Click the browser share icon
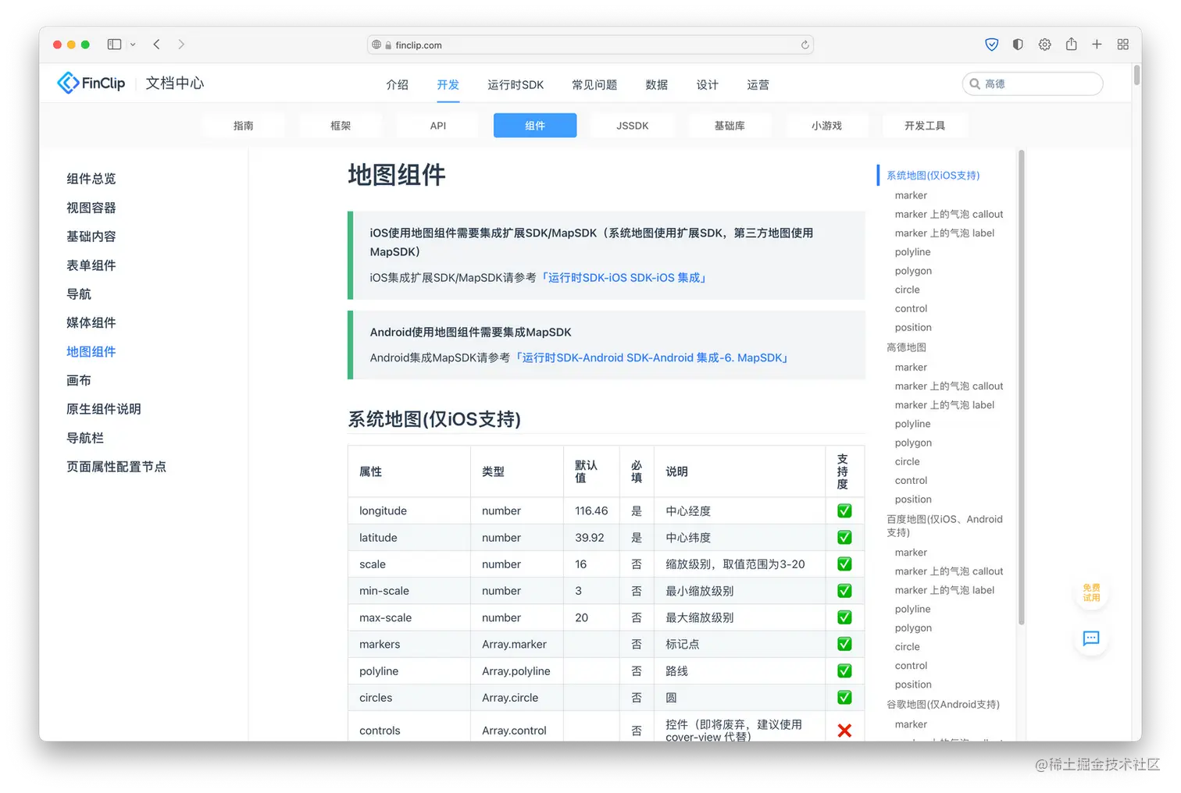1181x793 pixels. tap(1071, 44)
